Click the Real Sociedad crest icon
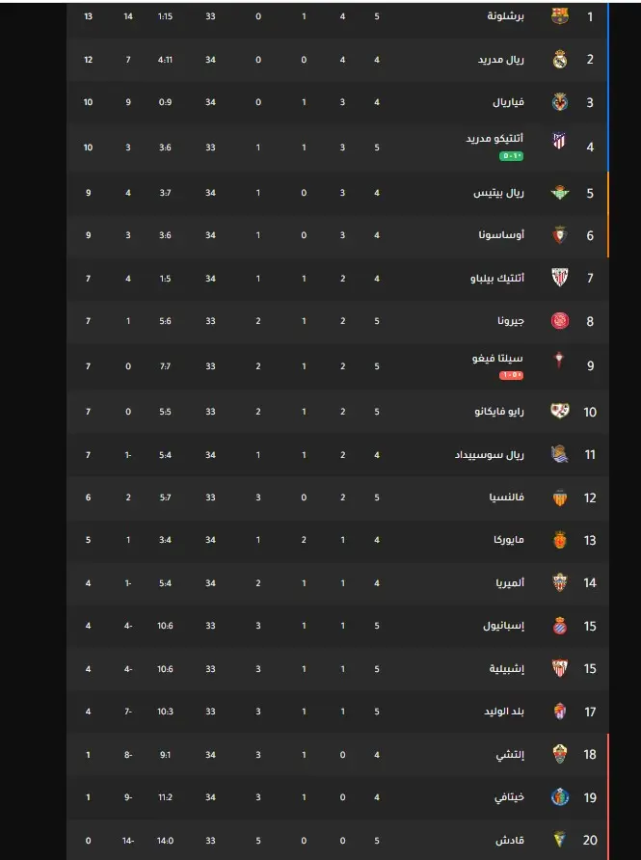The width and height of the screenshot is (641, 860). [560, 454]
